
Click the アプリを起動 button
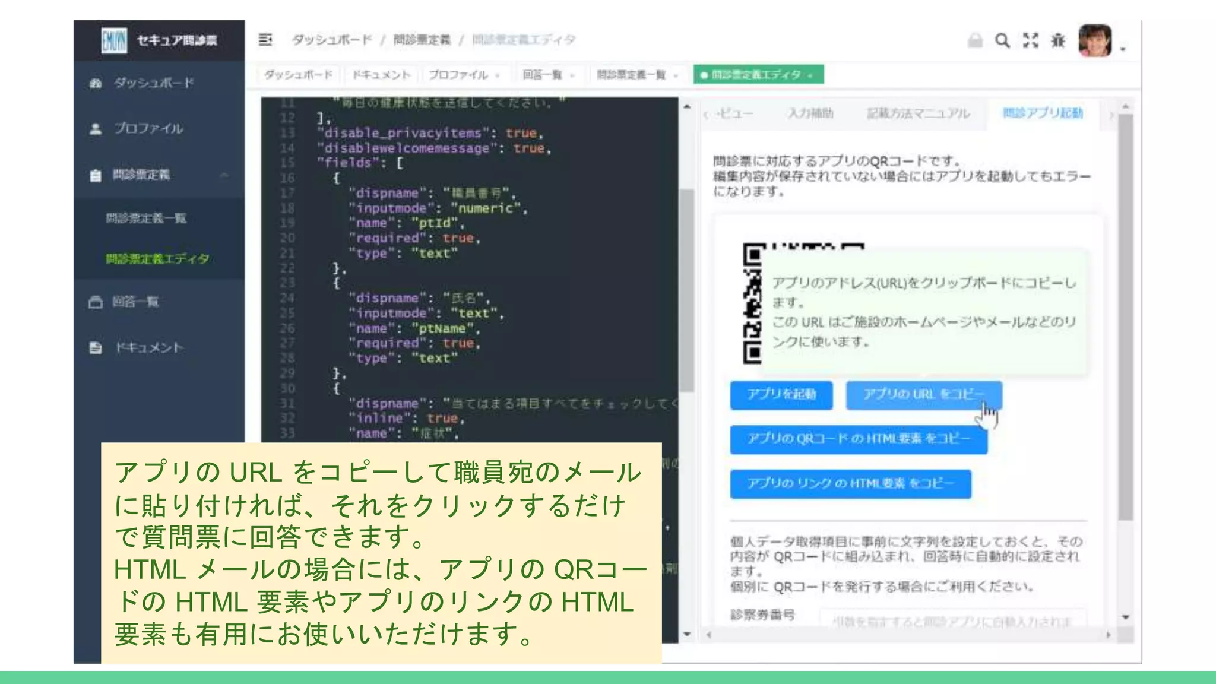[x=781, y=395]
